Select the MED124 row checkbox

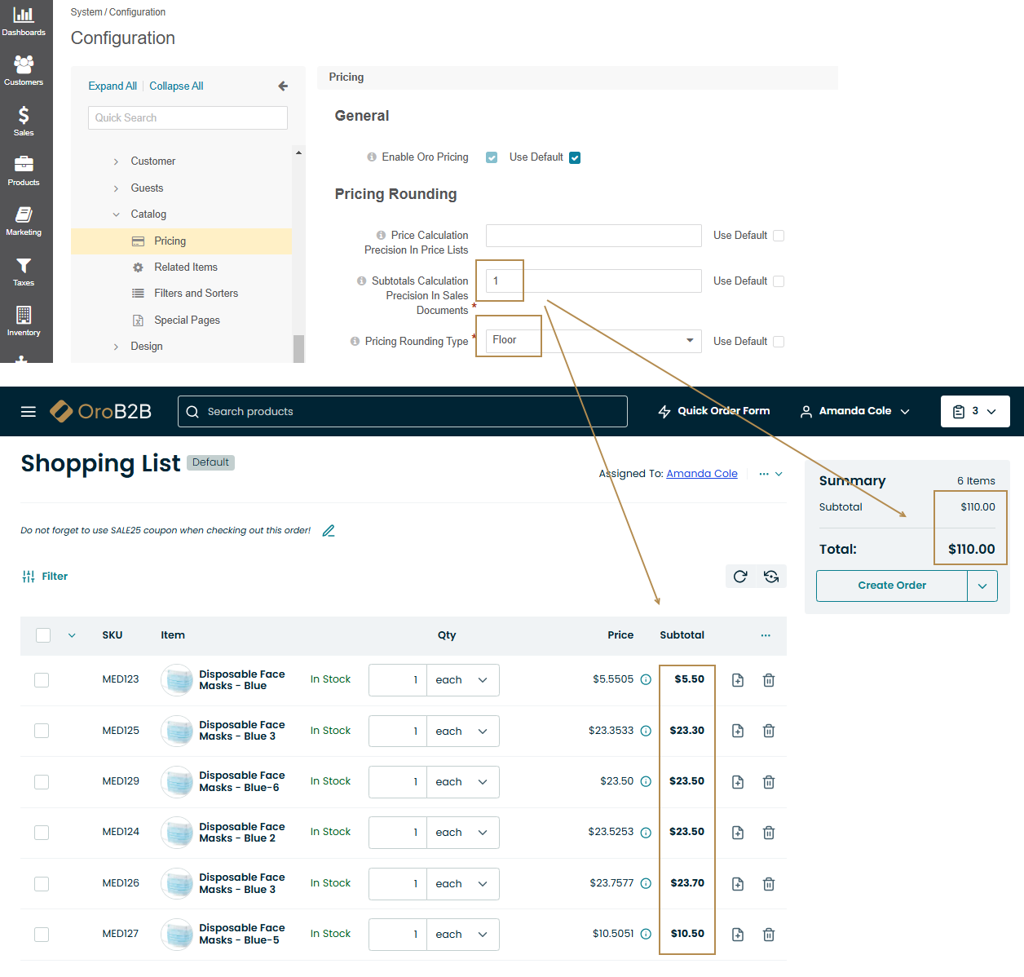click(x=42, y=833)
